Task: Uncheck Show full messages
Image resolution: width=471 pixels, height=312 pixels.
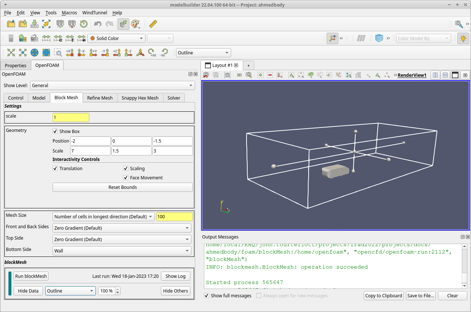Action: pos(206,295)
